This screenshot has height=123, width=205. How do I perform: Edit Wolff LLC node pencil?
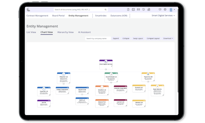[88, 104]
